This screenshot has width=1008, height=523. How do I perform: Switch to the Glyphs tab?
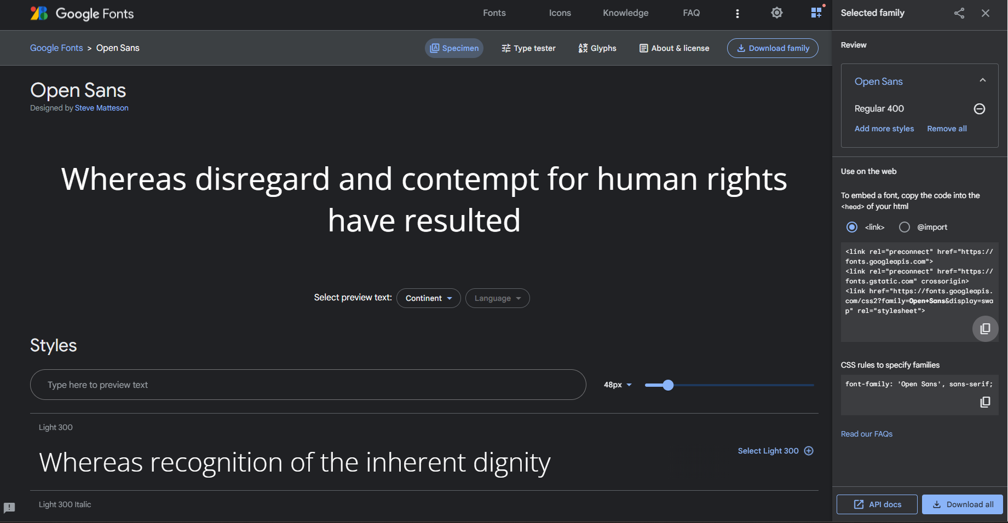tap(597, 48)
